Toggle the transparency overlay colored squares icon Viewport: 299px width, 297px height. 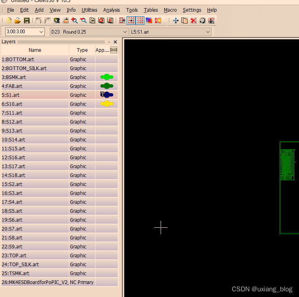tap(149, 20)
